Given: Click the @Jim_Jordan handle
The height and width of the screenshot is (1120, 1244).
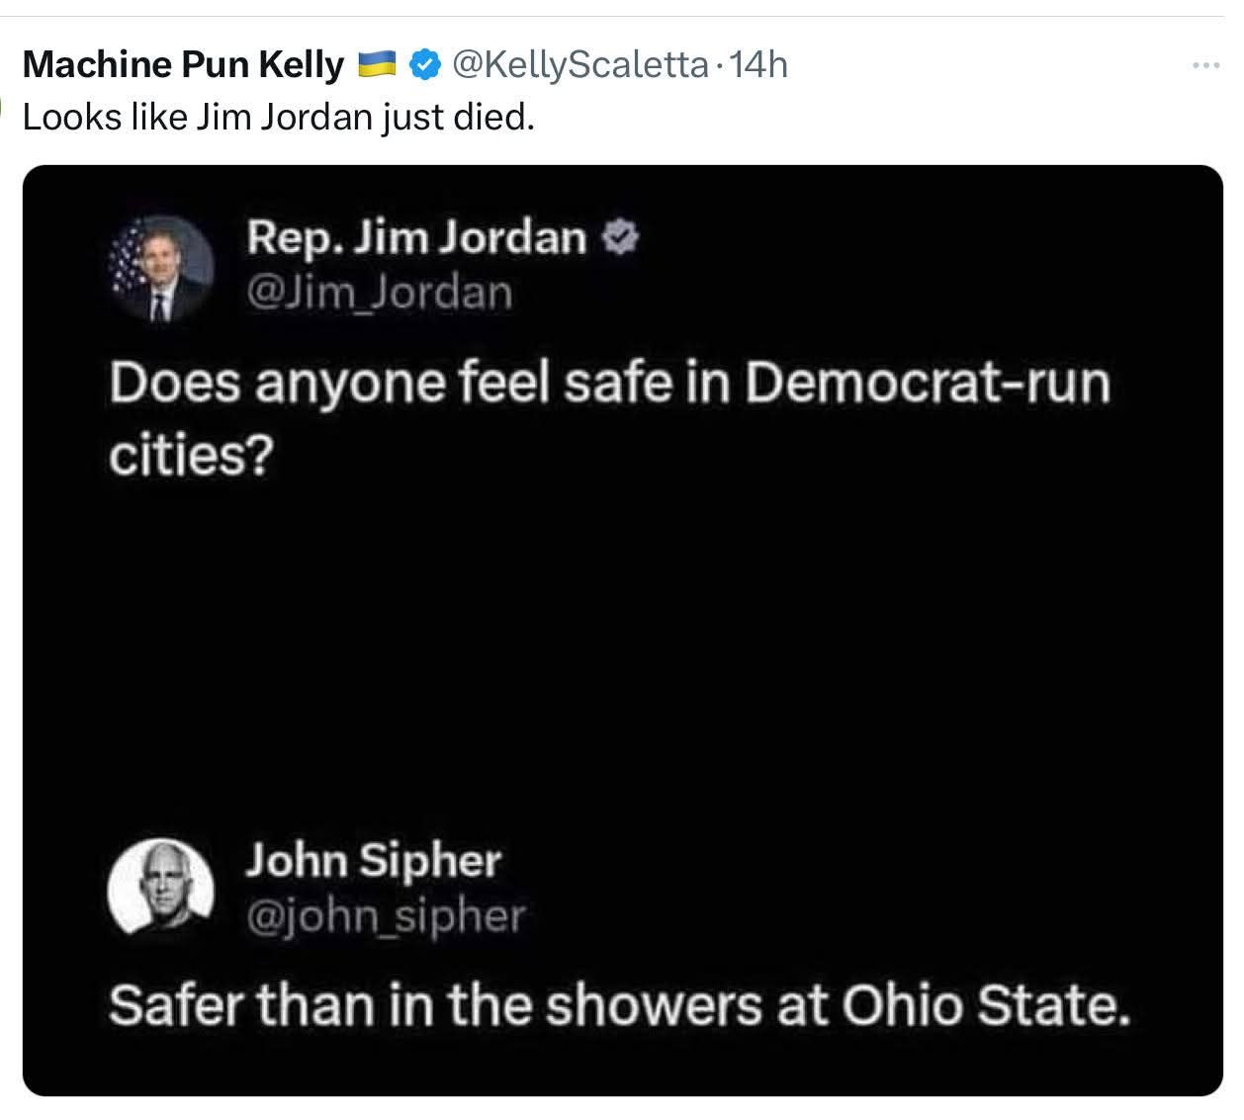Looking at the screenshot, I should point(379,293).
